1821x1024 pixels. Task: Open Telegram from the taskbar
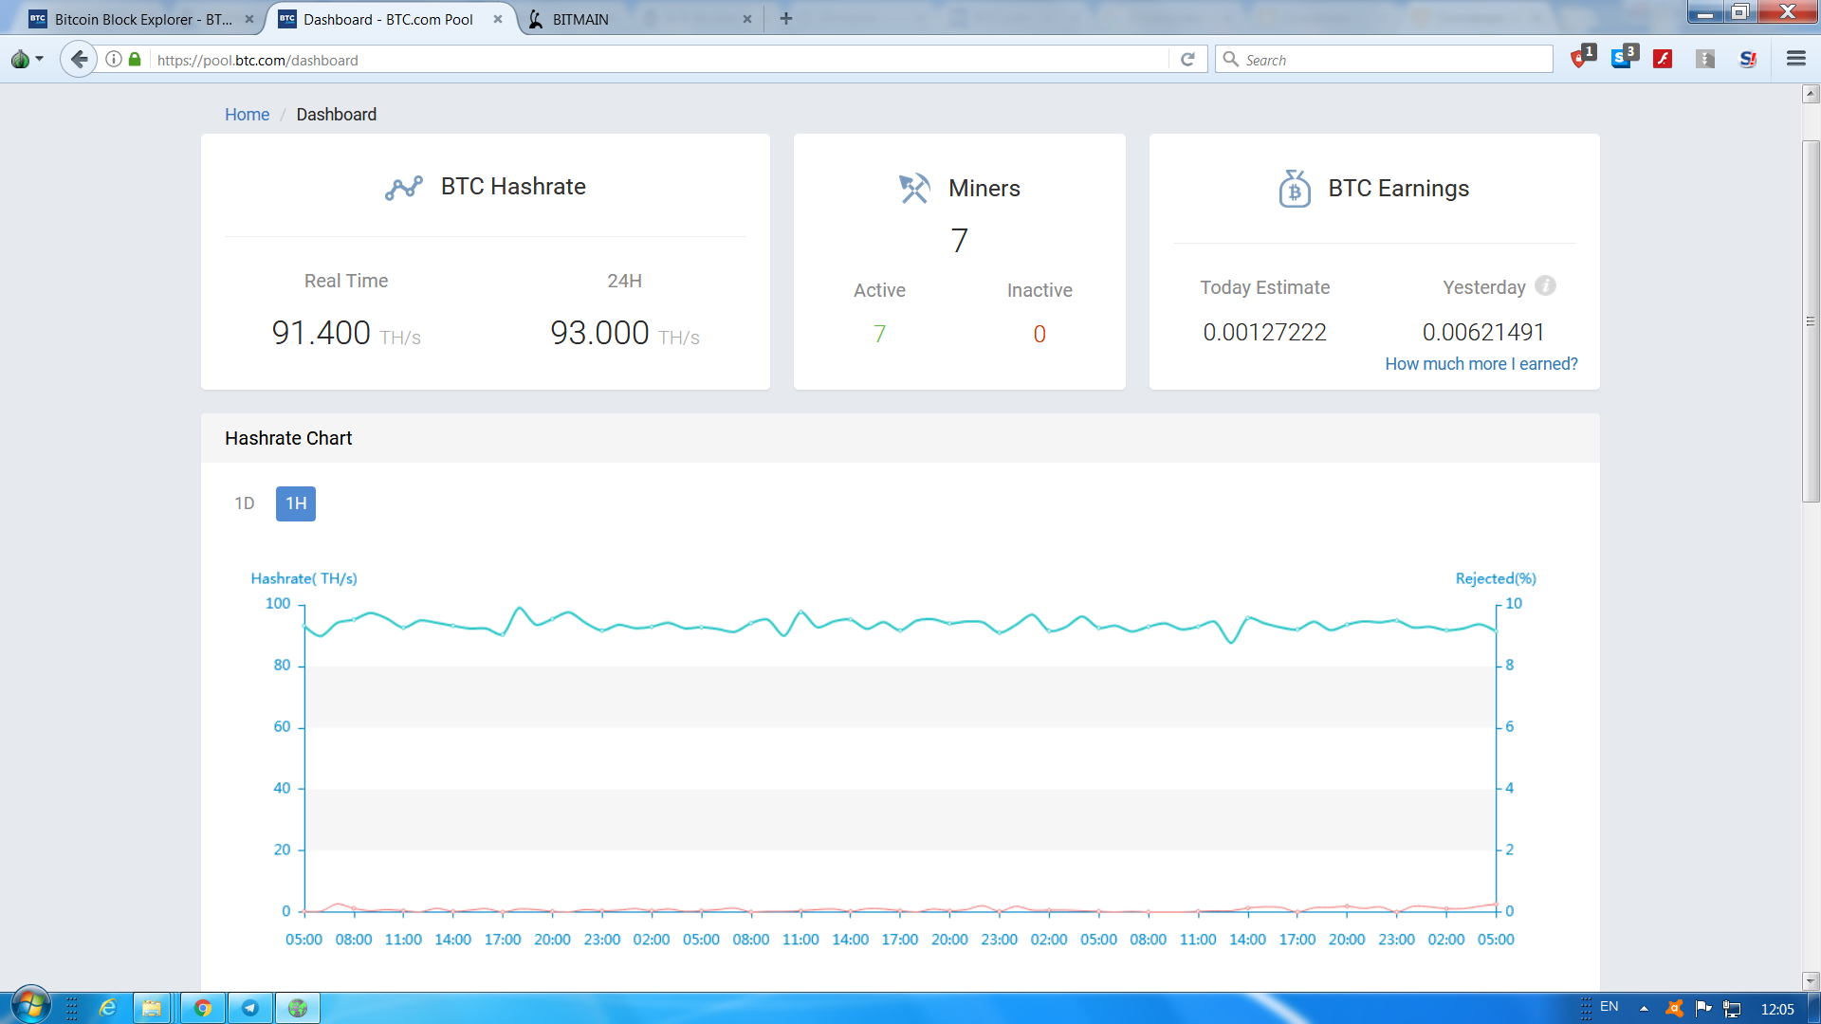coord(250,1008)
